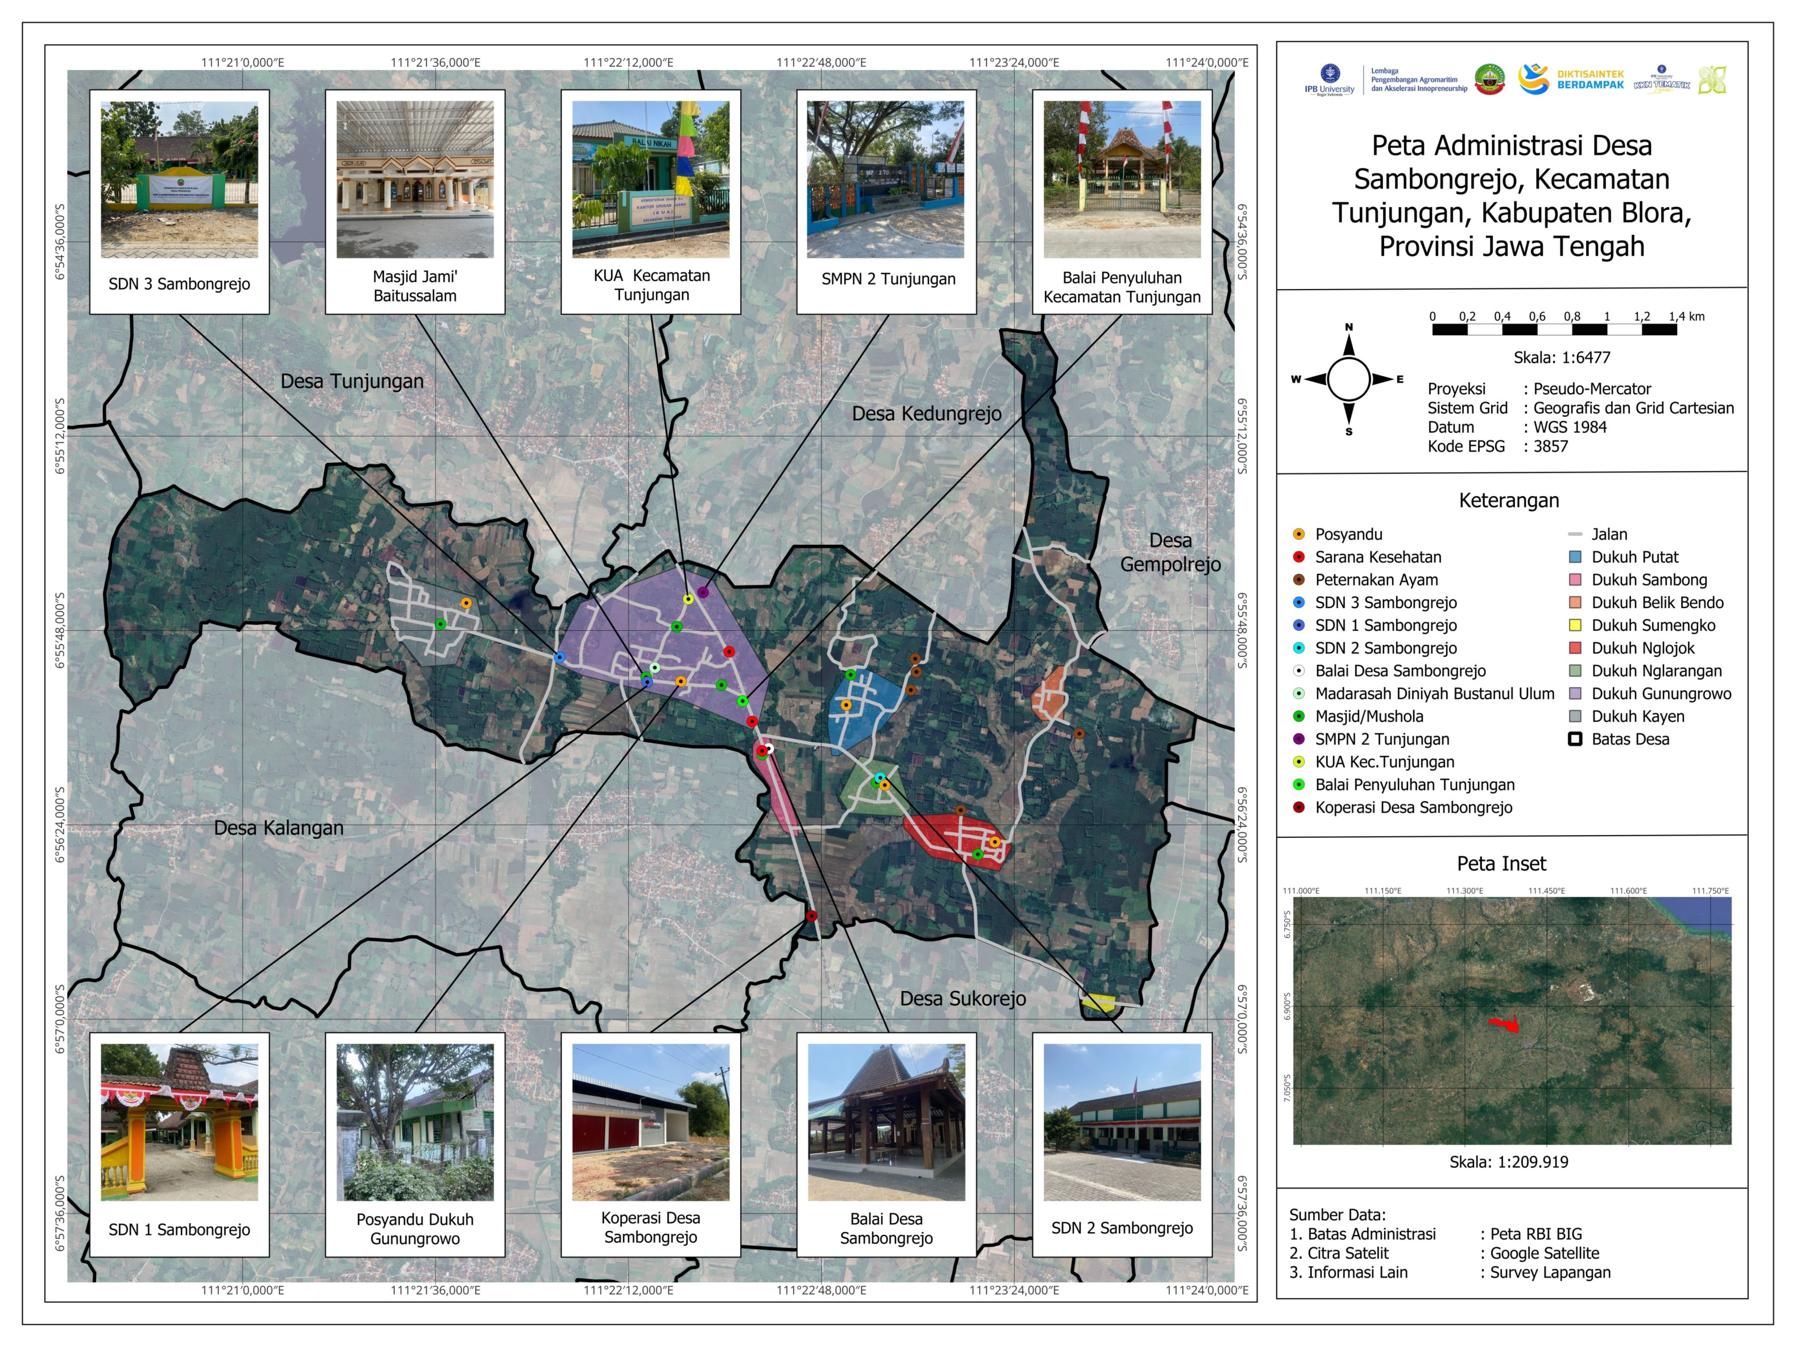Image resolution: width=1796 pixels, height=1347 pixels.
Task: Click the Koperasi Desa Sambongrejo legend marker
Action: [x=1298, y=807]
